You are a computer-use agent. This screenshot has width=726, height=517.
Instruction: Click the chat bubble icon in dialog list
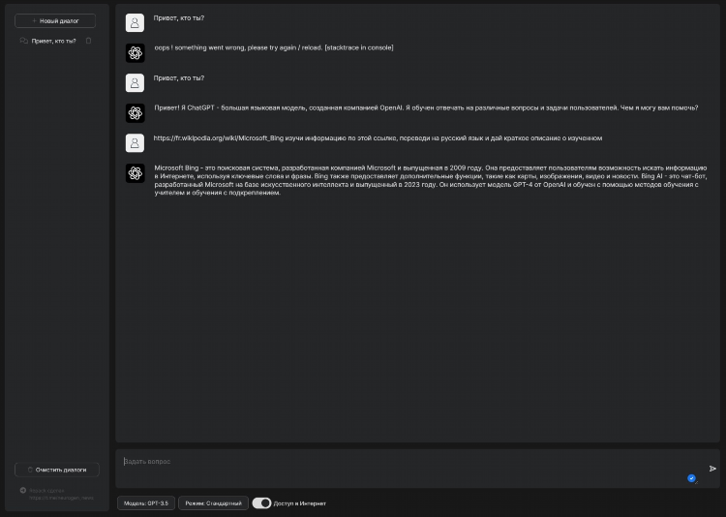(x=24, y=41)
